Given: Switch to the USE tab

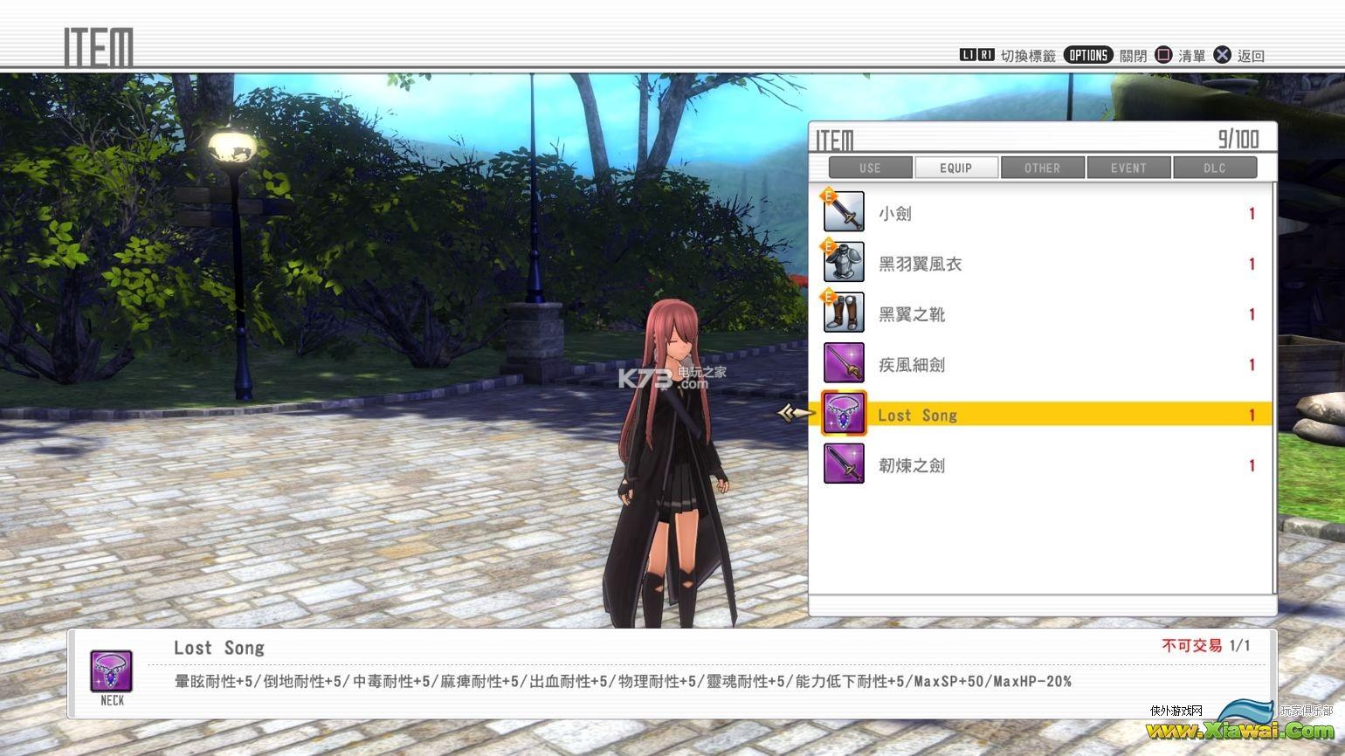Looking at the screenshot, I should pos(870,168).
